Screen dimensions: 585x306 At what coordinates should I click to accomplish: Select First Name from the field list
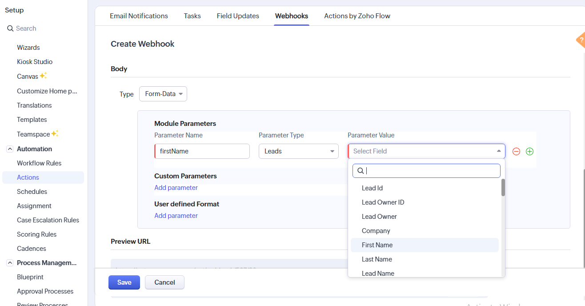click(x=377, y=245)
